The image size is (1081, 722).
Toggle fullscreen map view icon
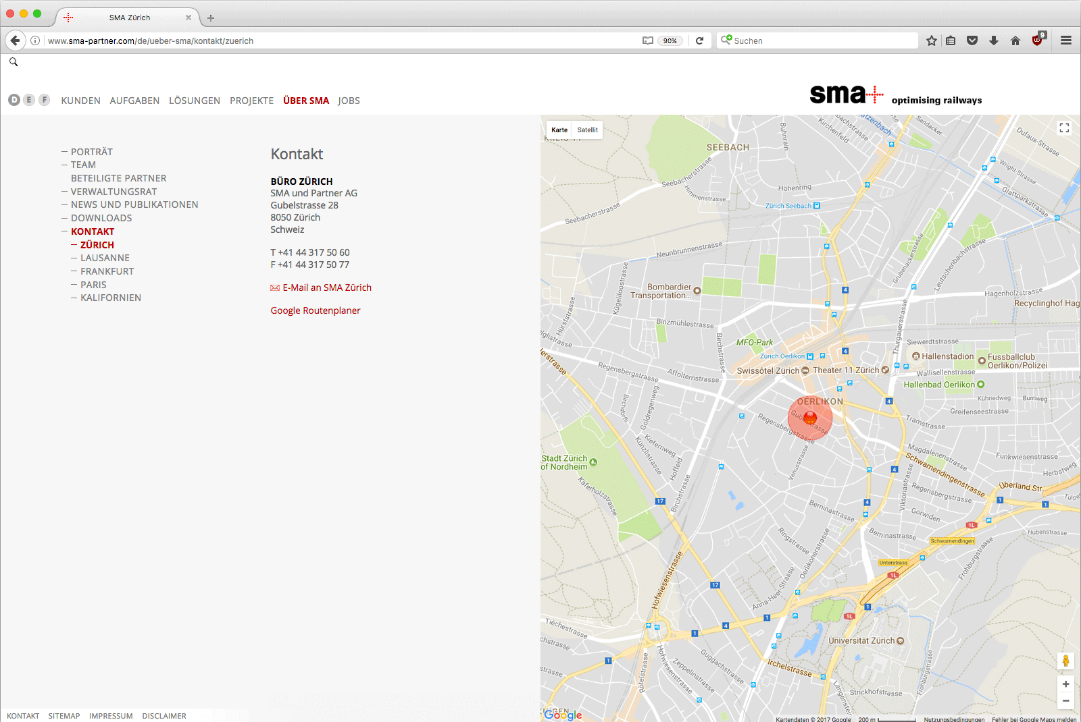coord(1064,128)
